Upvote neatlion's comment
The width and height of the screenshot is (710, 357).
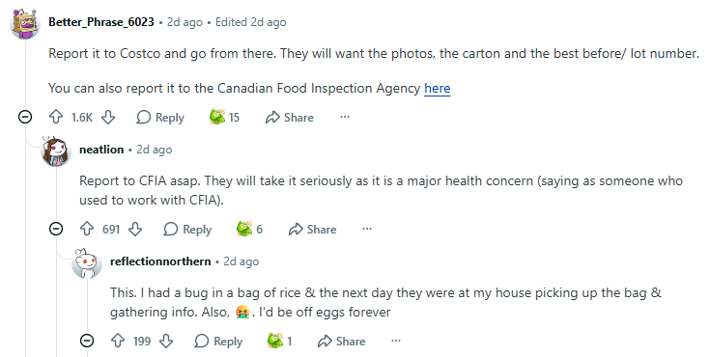point(87,229)
